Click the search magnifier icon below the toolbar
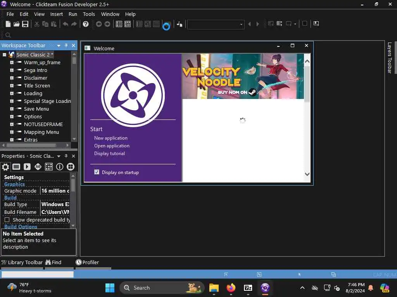 tap(8, 35)
